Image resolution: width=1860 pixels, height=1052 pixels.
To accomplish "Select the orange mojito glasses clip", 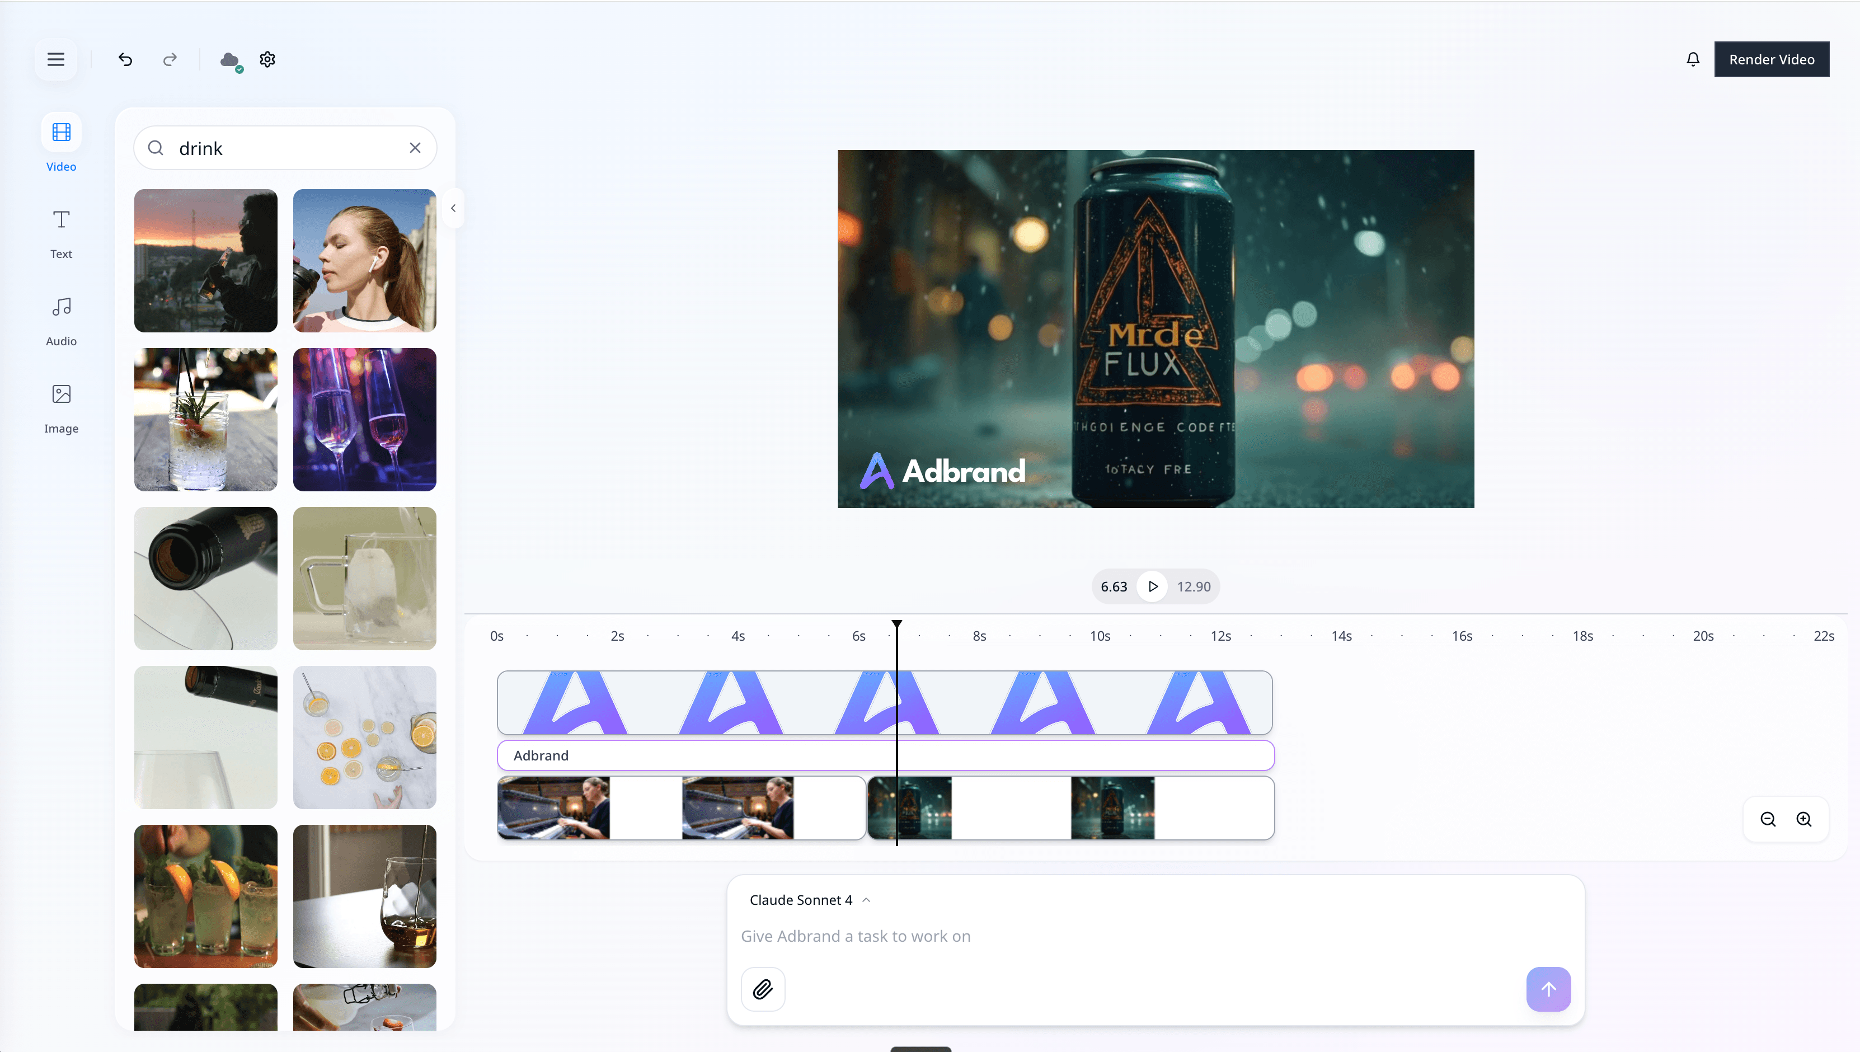I will 206,896.
